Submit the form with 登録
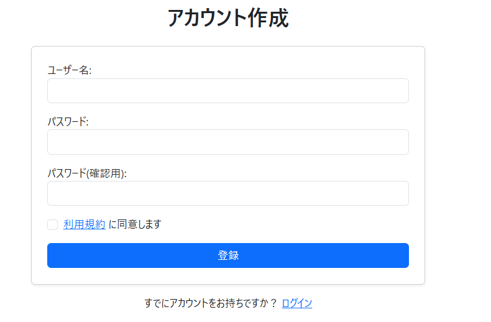 227,255
